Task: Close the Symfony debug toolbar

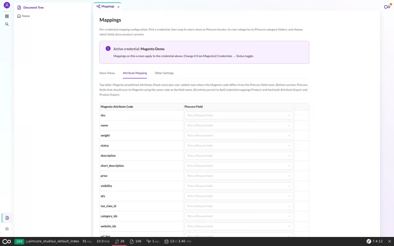Action: click(389, 241)
